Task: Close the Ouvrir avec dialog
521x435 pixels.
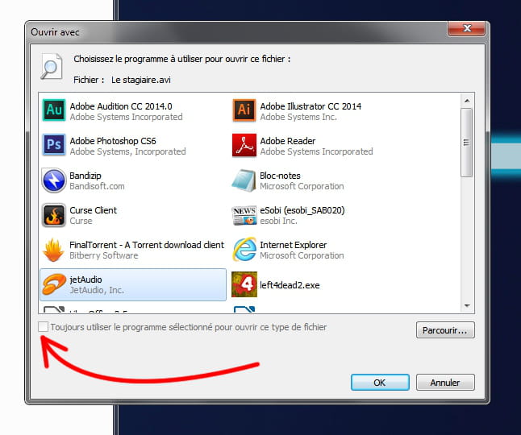Action: [466, 28]
